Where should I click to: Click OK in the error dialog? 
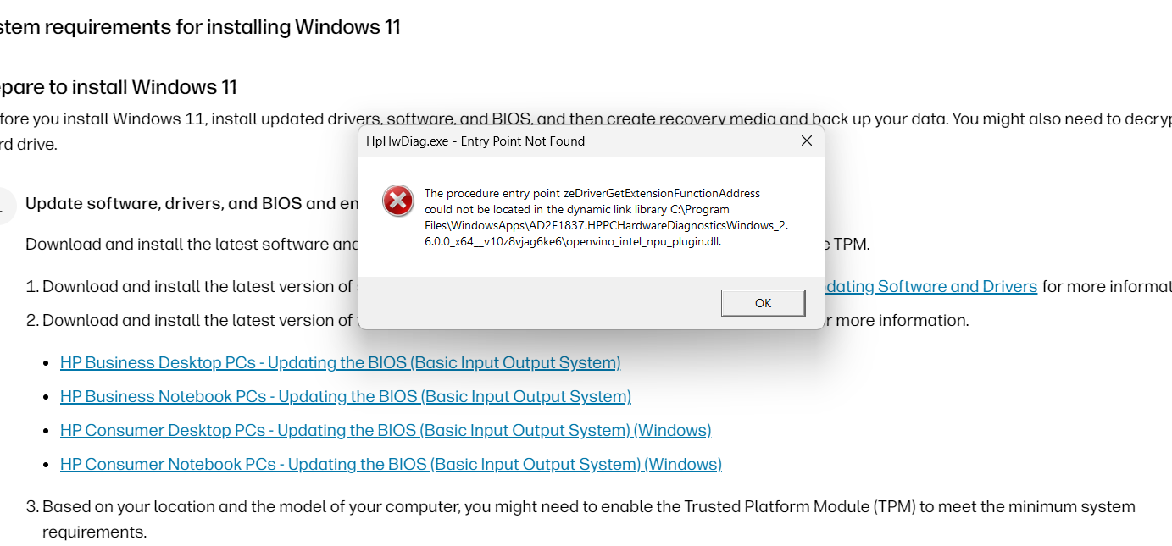[x=763, y=303]
